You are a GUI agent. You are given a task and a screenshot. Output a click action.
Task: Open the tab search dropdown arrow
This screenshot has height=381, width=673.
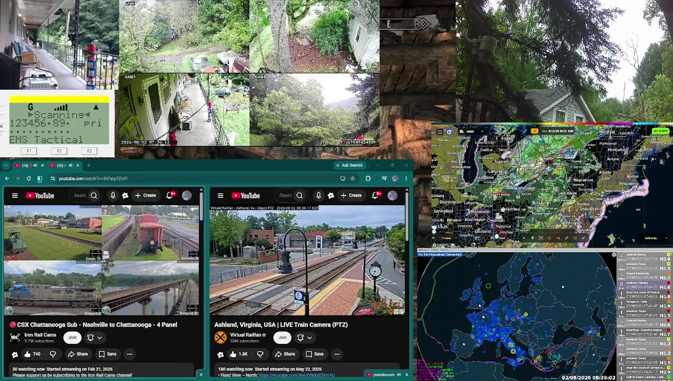click(x=6, y=166)
